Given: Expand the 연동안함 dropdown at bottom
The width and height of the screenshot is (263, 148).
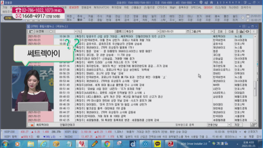Looking at the screenshot, I should click(229, 125).
